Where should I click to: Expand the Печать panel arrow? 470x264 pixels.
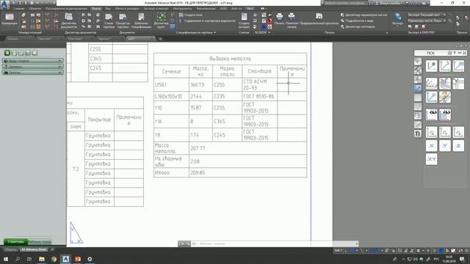coord(387,32)
